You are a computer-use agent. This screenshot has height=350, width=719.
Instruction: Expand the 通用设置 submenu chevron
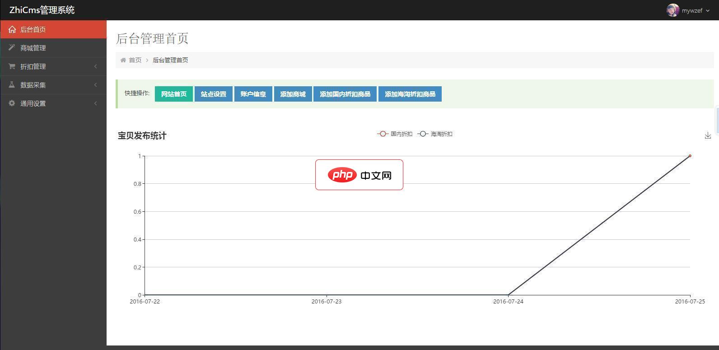click(95, 103)
